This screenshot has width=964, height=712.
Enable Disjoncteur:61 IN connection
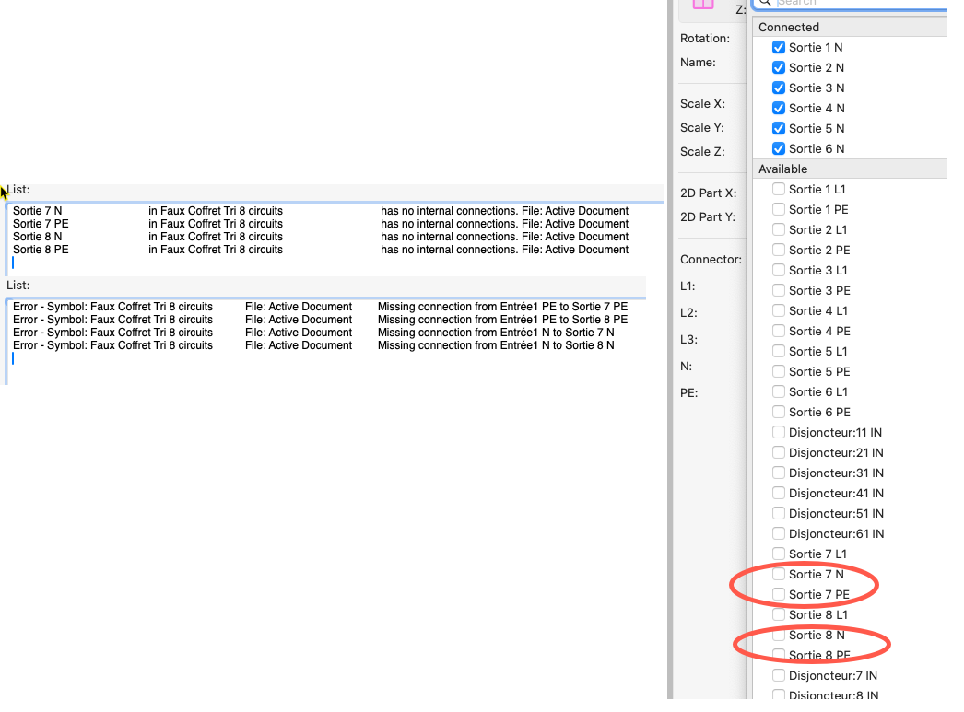point(779,533)
